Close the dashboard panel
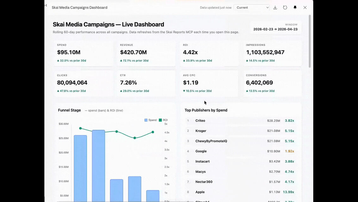 tap(305, 8)
